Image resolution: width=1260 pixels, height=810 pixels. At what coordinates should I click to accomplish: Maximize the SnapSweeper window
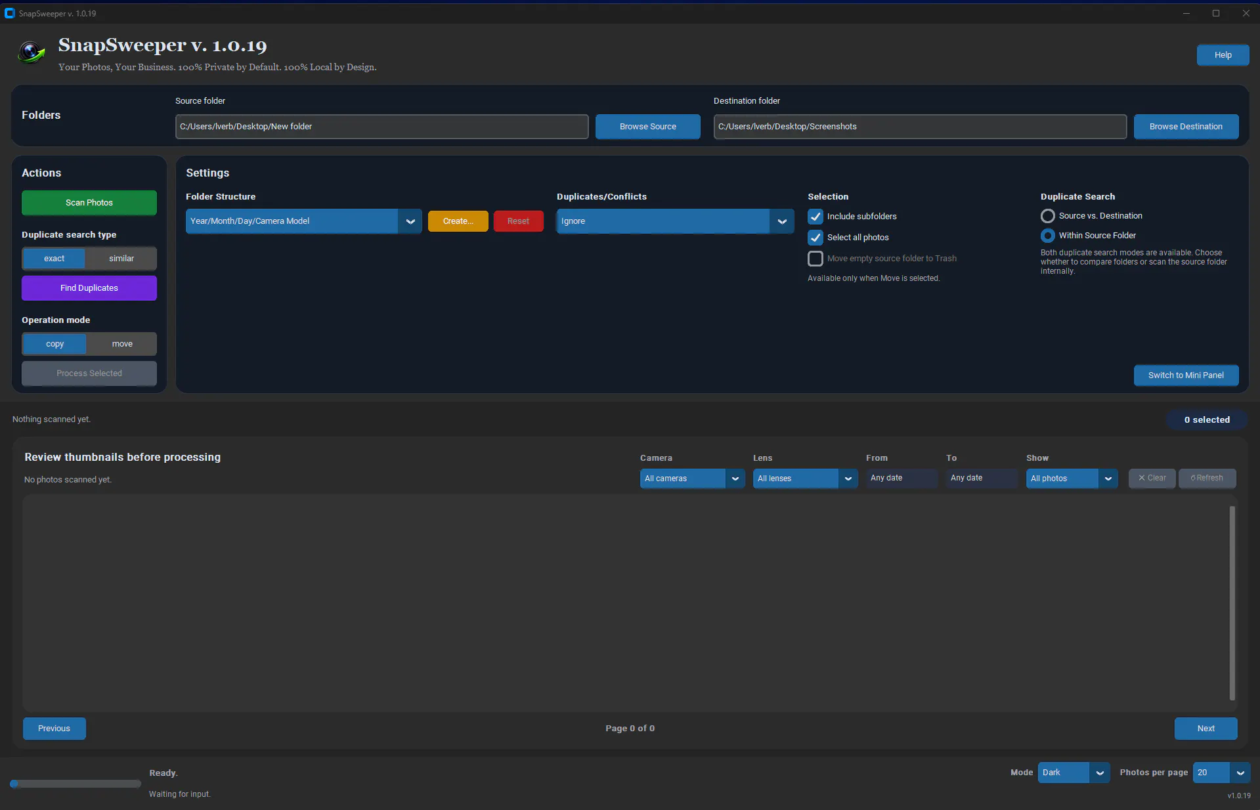point(1216,13)
